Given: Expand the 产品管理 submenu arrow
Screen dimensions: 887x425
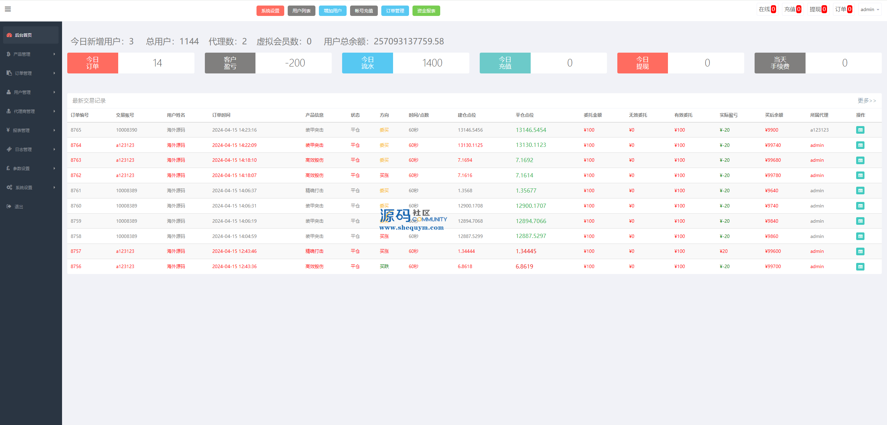Looking at the screenshot, I should pos(54,54).
